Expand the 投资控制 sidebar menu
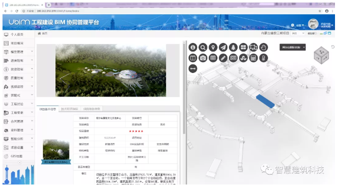 [x=18, y=69]
